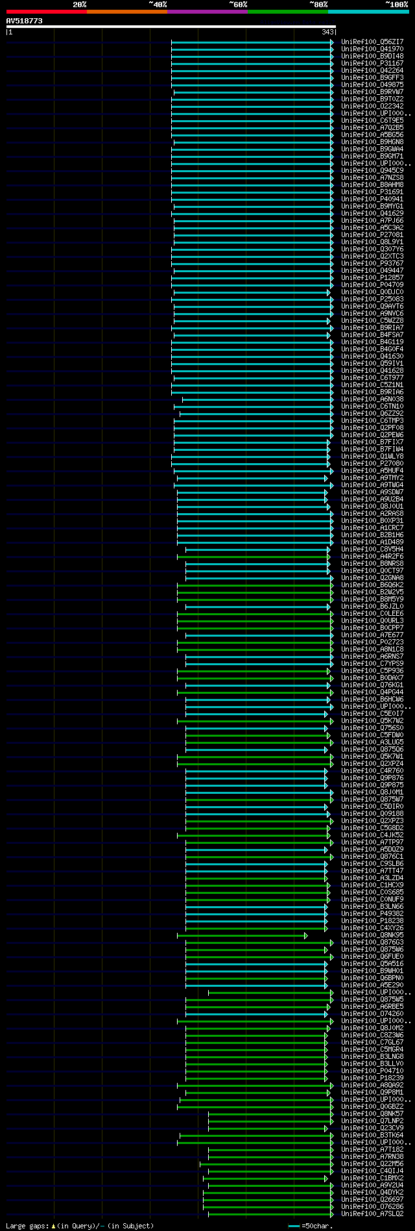
Task: Click the red 20% legend color segment
Action: 46,12
